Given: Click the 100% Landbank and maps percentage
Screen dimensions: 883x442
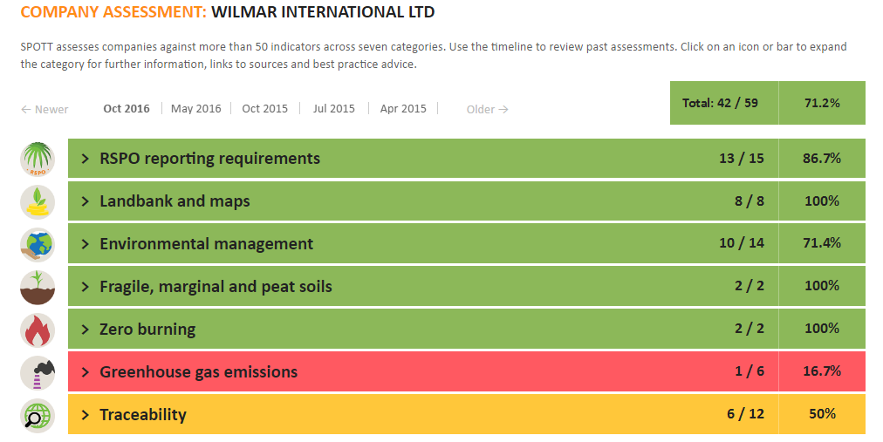Looking at the screenshot, I should pyautogui.click(x=822, y=201).
